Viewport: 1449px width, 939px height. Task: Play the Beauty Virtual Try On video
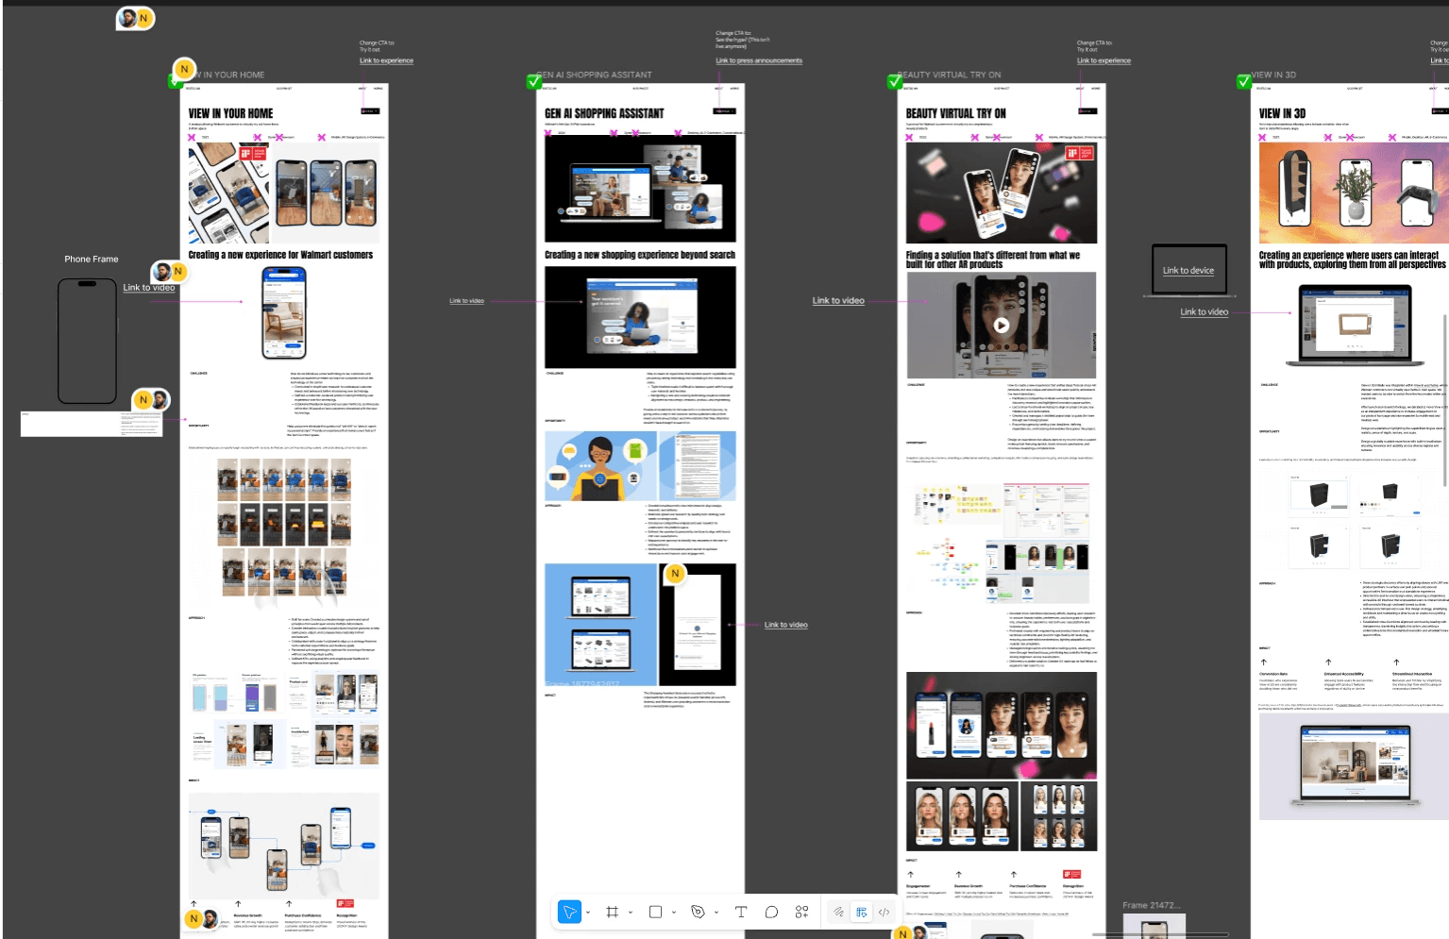point(1001,326)
